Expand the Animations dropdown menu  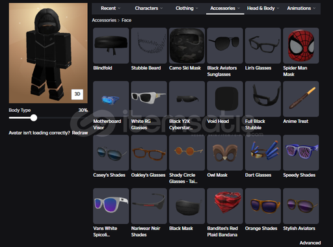click(x=301, y=8)
